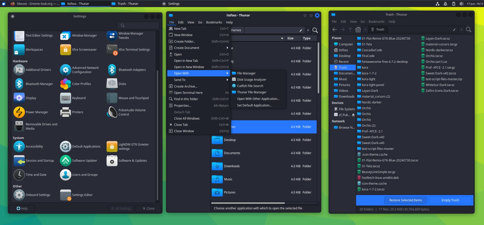Viewport: 484px width, 225px height.
Task: Select Open Terminal Here
Action: [199, 93]
